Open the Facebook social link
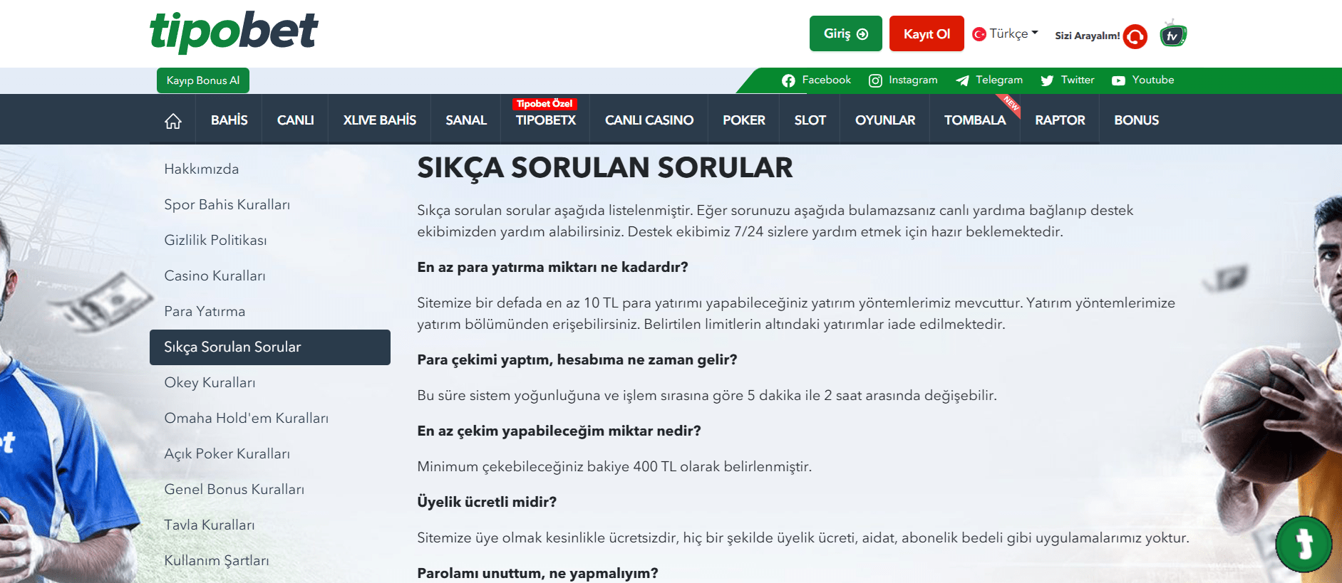This screenshot has width=1342, height=583. [816, 80]
